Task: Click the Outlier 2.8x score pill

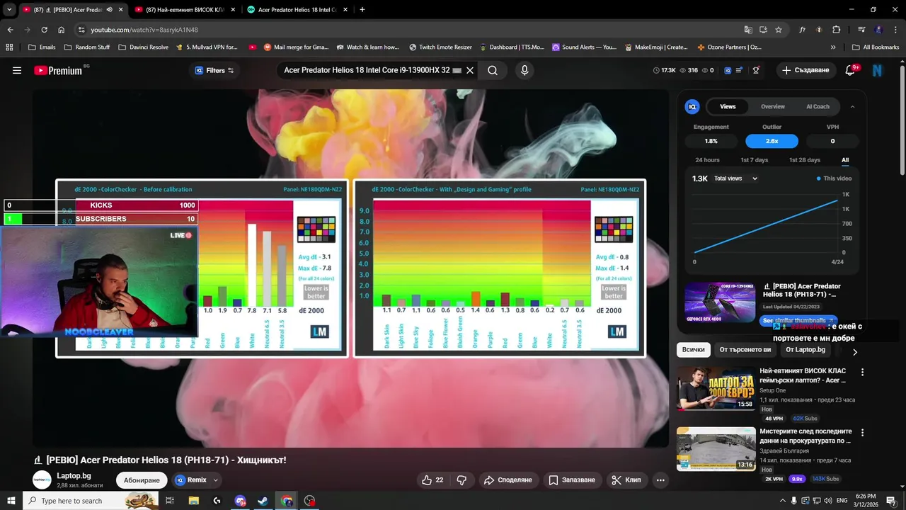Action: [x=772, y=141]
